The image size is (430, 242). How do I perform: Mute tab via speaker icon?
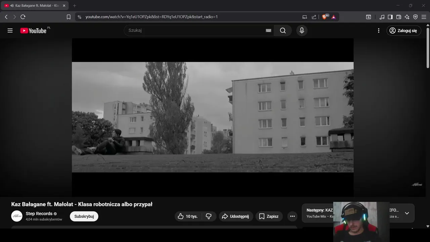12,6
